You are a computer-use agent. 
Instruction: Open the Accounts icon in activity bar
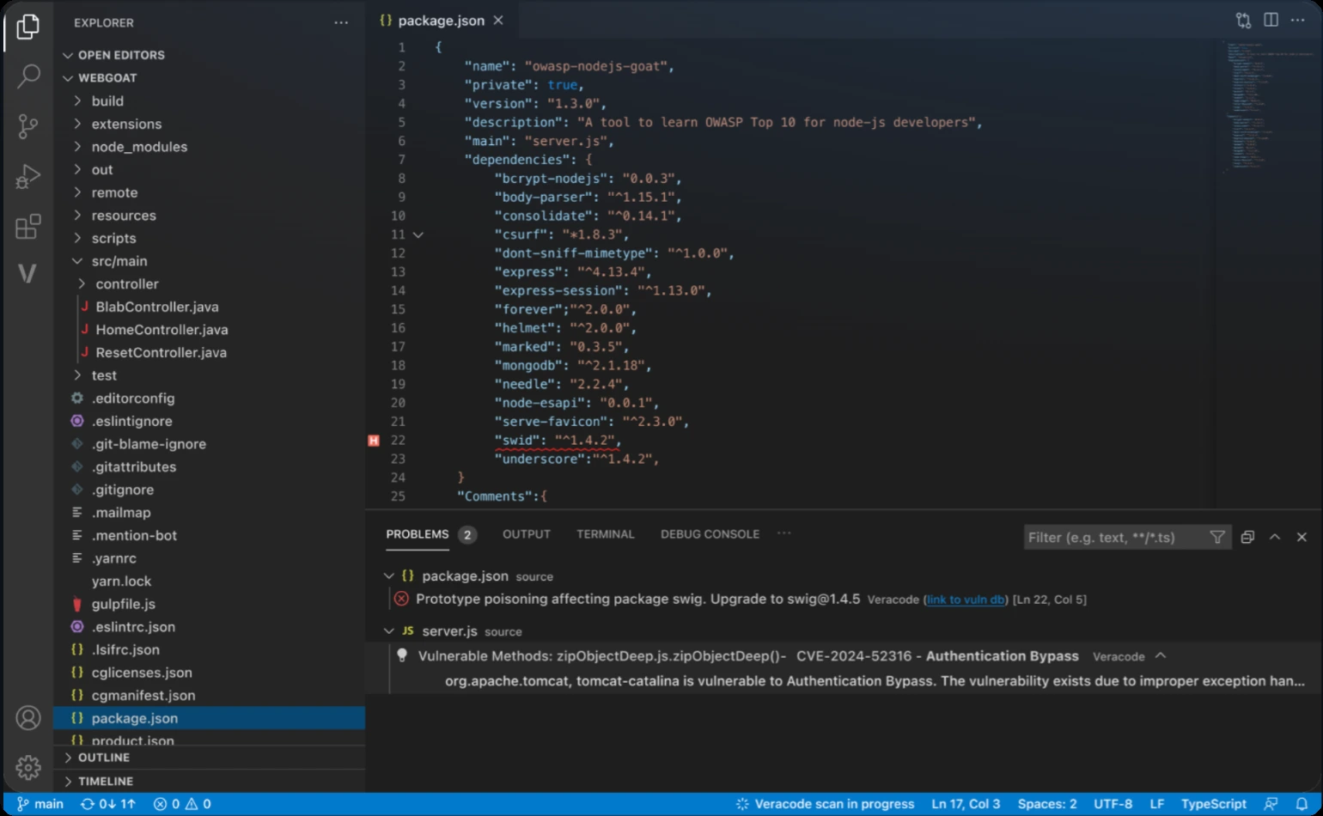pos(27,718)
